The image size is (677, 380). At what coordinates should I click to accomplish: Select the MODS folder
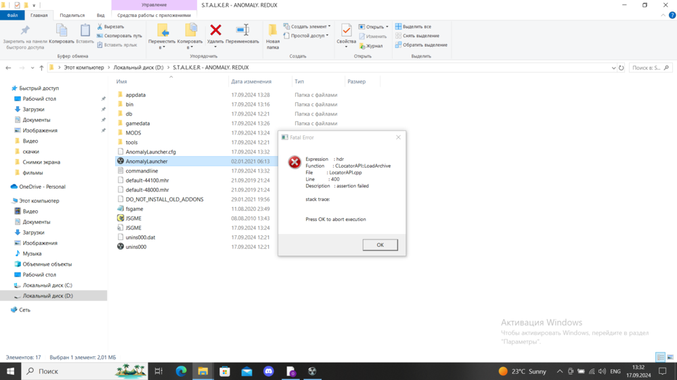point(133,133)
